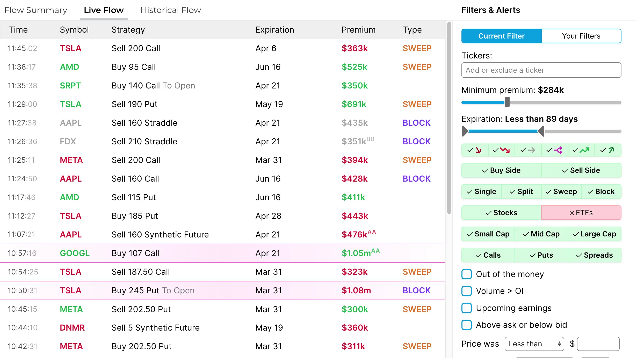Screen dimensions: 637x358
Task: Select the $1.08m premium value
Action: pyautogui.click(x=356, y=290)
